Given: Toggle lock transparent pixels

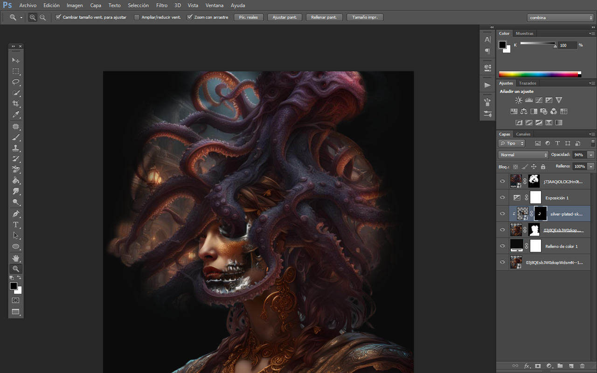Looking at the screenshot, I should pos(515,166).
